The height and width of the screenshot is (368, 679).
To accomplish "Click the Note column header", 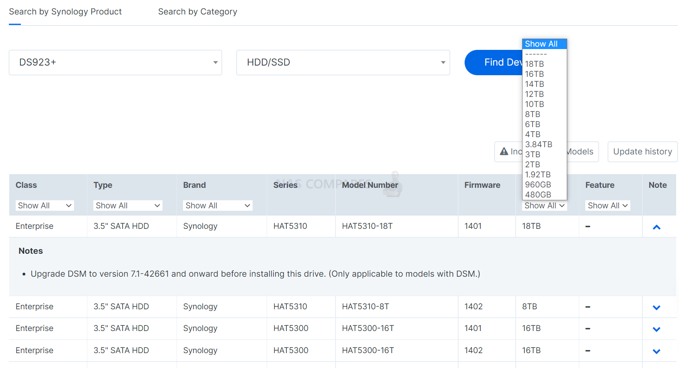I will (658, 185).
